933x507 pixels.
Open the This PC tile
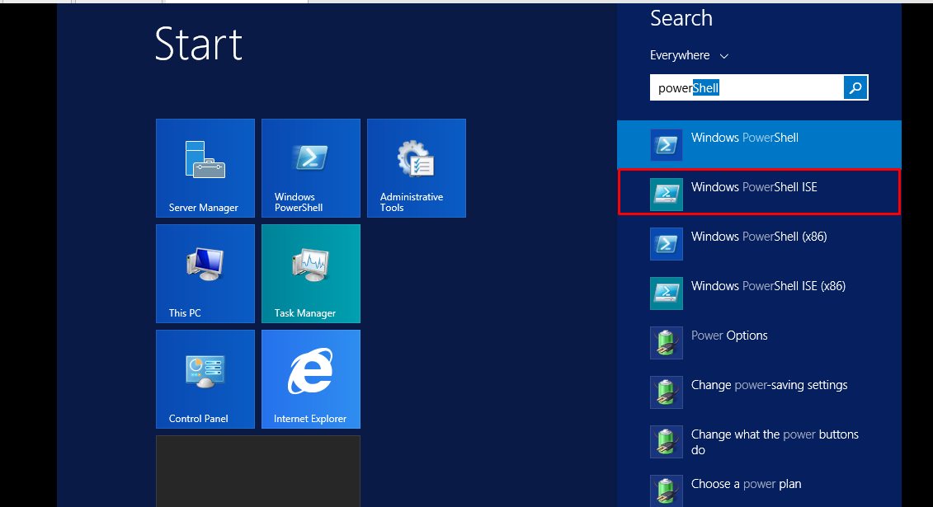point(205,274)
